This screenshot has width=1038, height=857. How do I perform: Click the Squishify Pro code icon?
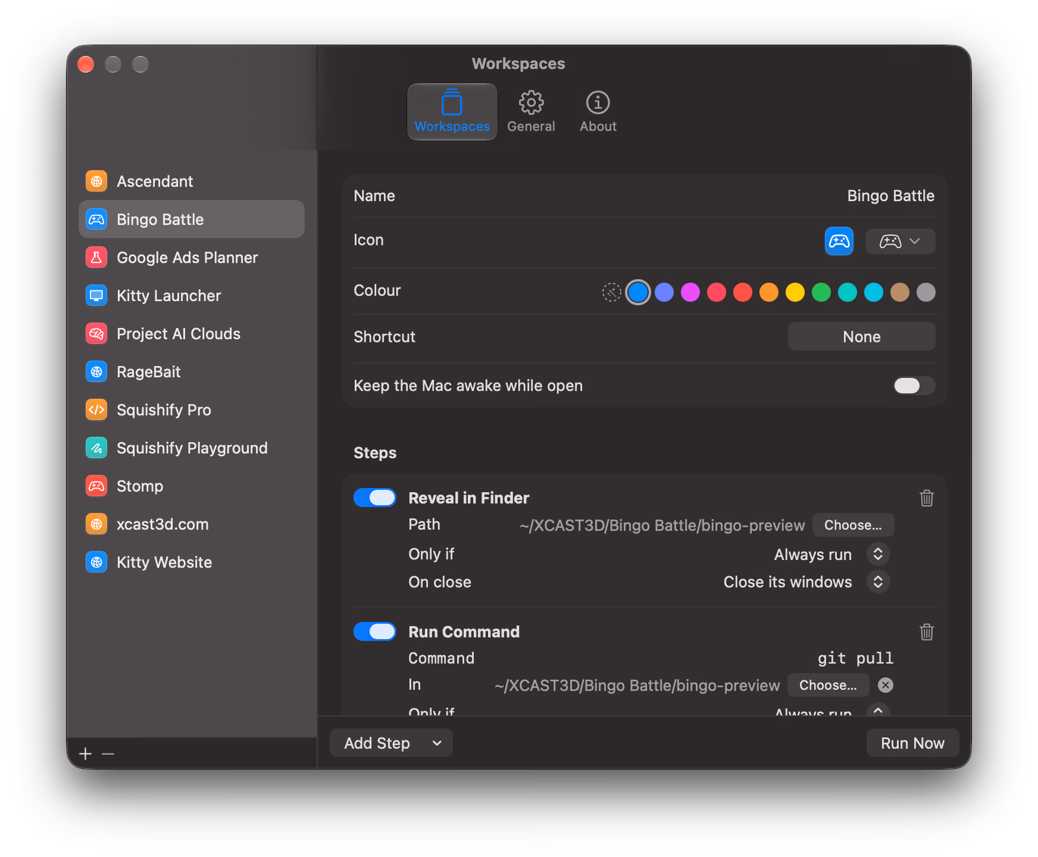tap(96, 410)
